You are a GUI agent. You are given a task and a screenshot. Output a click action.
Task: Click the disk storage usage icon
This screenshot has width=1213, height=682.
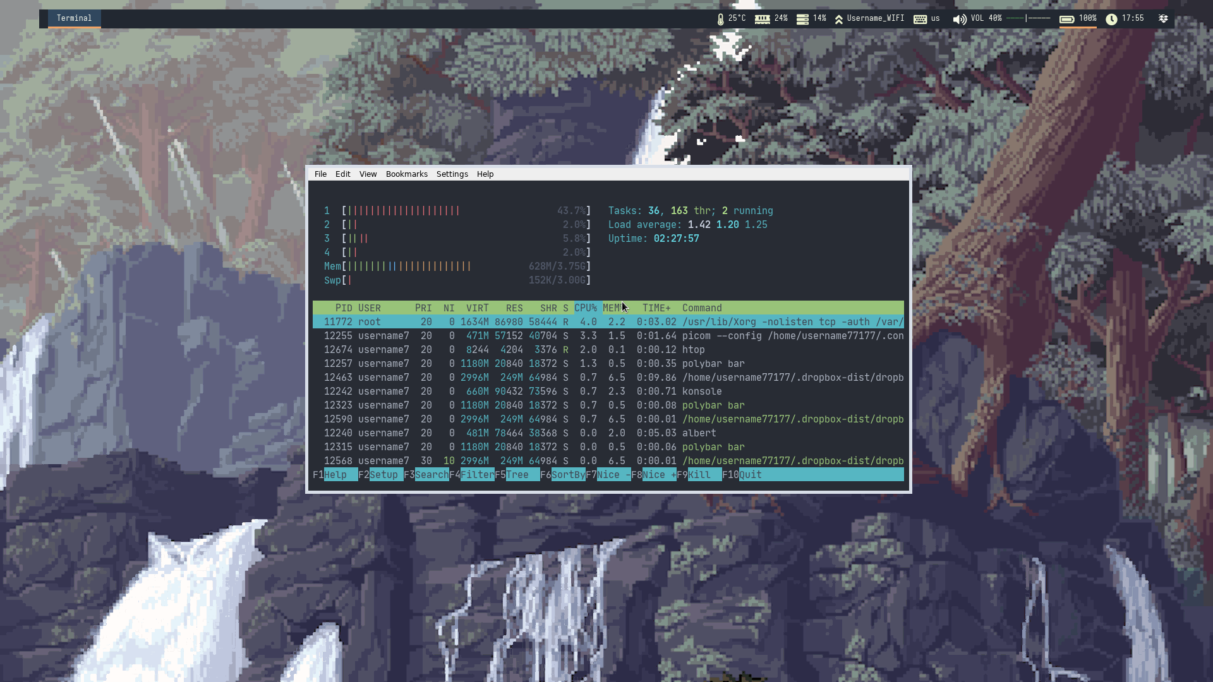pyautogui.click(x=802, y=19)
